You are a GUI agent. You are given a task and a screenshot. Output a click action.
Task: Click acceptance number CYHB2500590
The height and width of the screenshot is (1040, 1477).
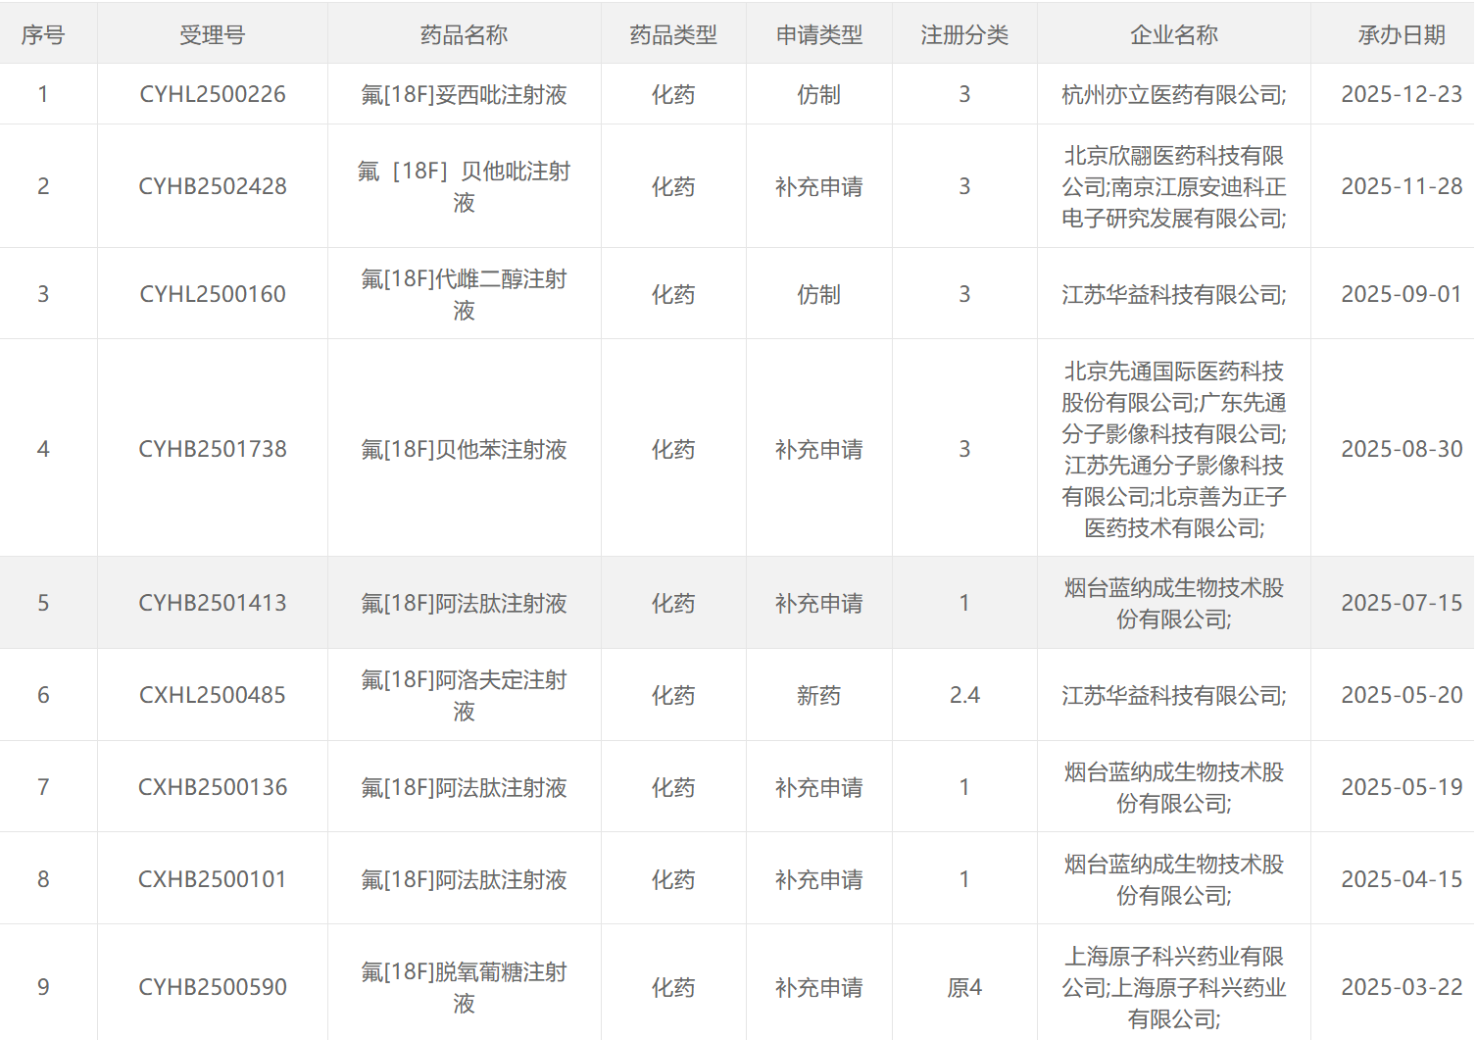(213, 987)
